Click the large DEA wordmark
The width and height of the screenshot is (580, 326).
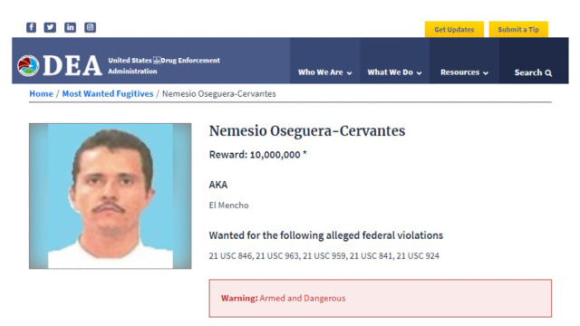pos(72,66)
